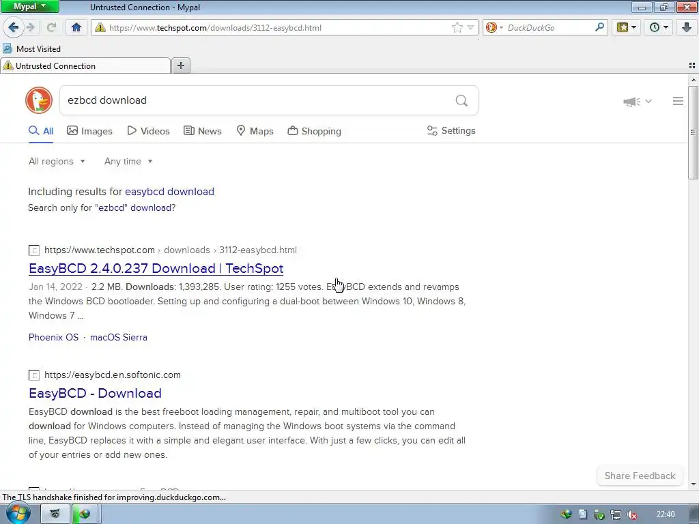This screenshot has width=699, height=524.
Task: Follow the easybcd download suggestion link
Action: pos(169,192)
